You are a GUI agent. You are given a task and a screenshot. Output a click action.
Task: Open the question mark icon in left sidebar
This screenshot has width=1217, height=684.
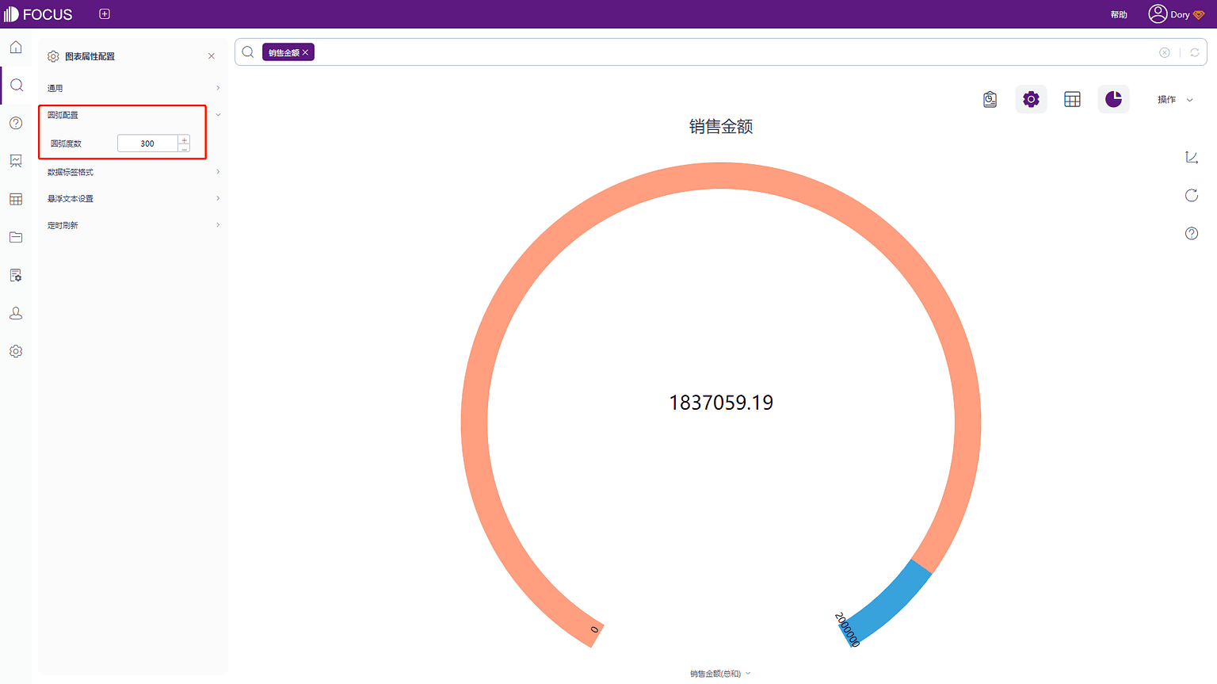click(x=16, y=123)
